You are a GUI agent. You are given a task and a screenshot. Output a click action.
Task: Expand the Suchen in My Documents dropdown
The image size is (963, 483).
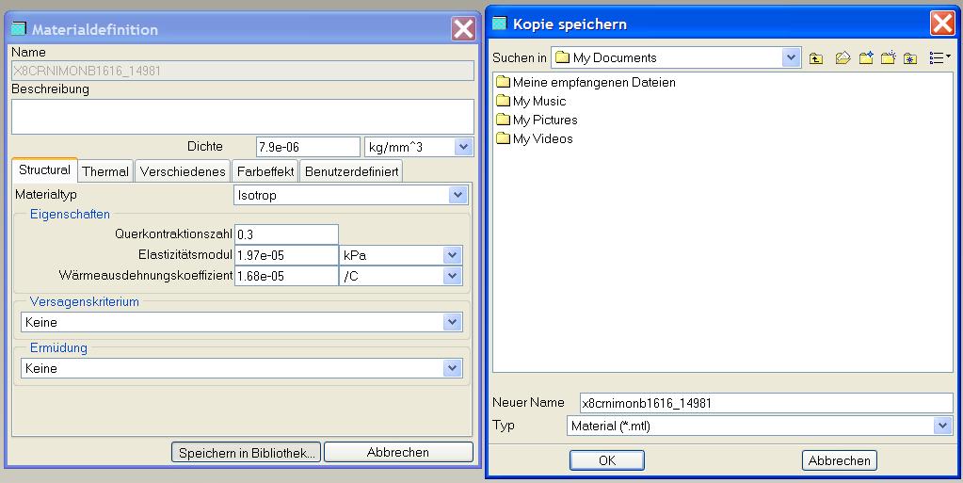pyautogui.click(x=791, y=57)
